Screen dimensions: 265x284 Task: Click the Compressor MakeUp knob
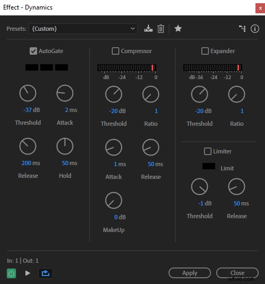click(x=113, y=200)
